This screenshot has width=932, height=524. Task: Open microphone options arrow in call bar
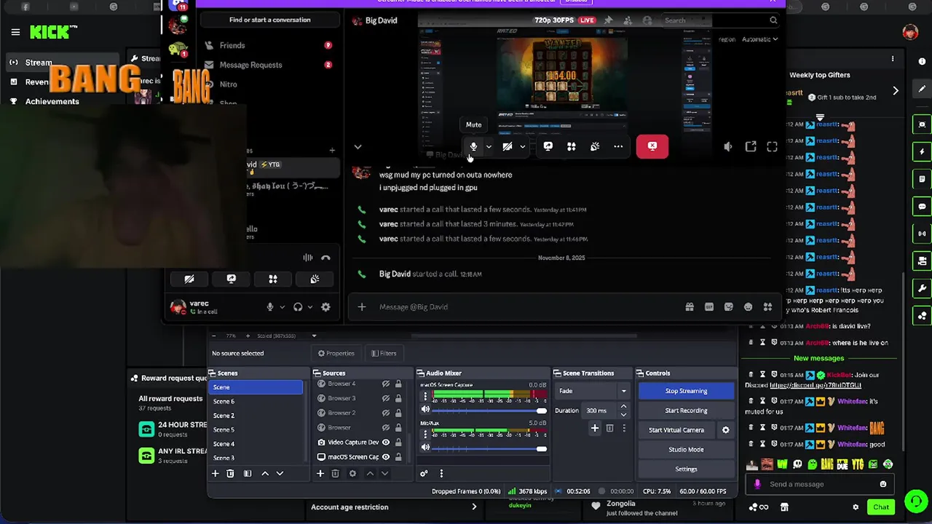pyautogui.click(x=489, y=146)
